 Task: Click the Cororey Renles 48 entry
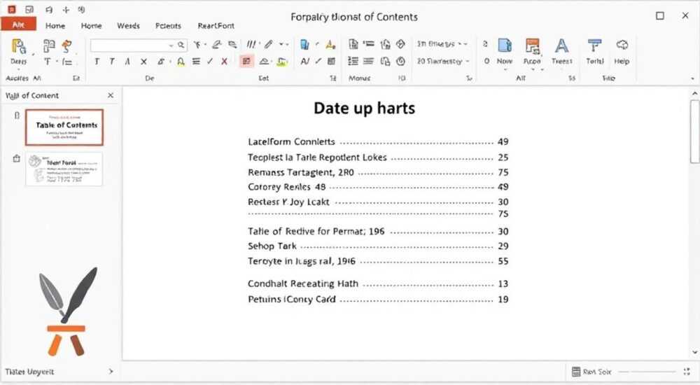[x=286, y=187]
